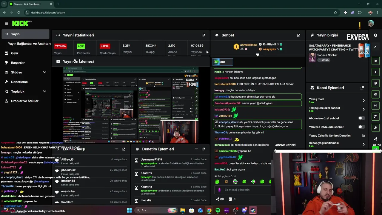
Task: Click the taskbar Ara search box
Action: click(x=156, y=210)
